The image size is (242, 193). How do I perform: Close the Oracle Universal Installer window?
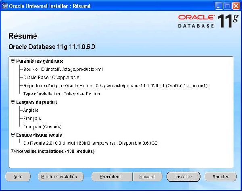pyautogui.click(x=236, y=6)
